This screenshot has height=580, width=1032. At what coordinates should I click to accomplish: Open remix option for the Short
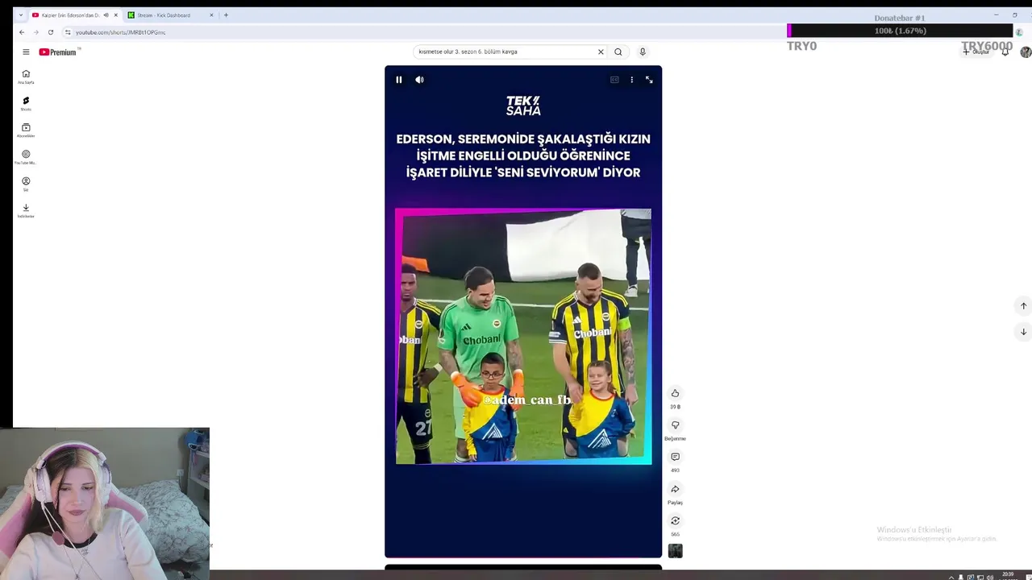(675, 520)
